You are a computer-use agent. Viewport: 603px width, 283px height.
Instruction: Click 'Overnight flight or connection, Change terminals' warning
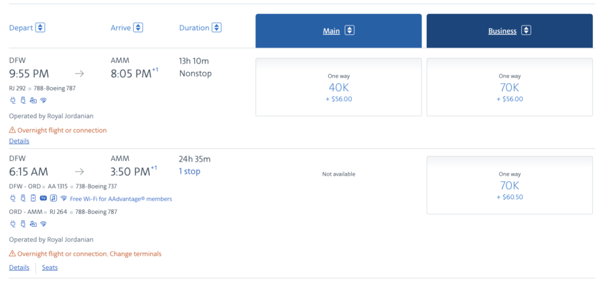[x=89, y=253]
